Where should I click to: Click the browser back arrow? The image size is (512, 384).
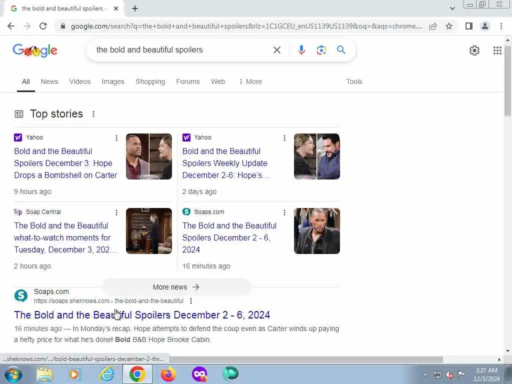(x=11, y=26)
